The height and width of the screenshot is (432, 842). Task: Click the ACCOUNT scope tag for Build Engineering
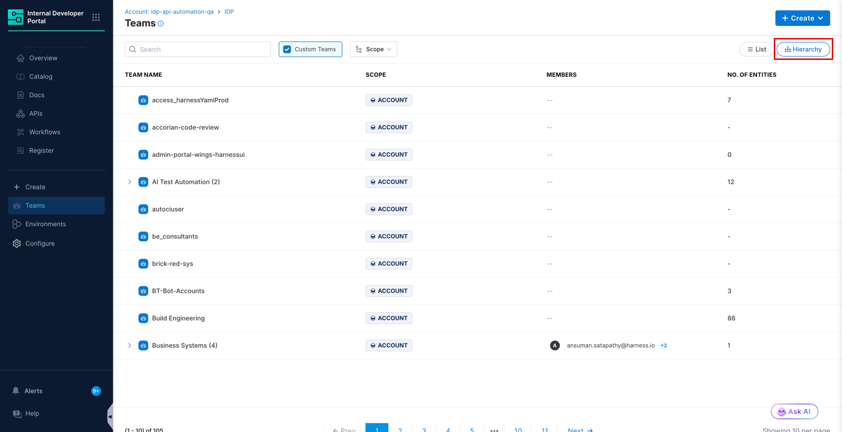389,319
